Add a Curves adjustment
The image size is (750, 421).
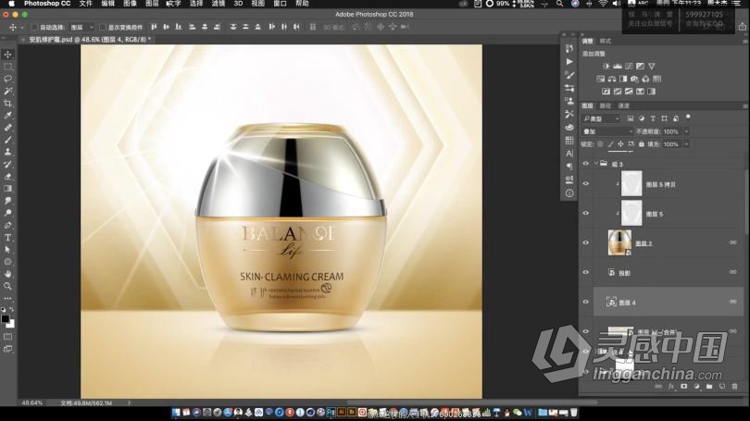(x=629, y=66)
